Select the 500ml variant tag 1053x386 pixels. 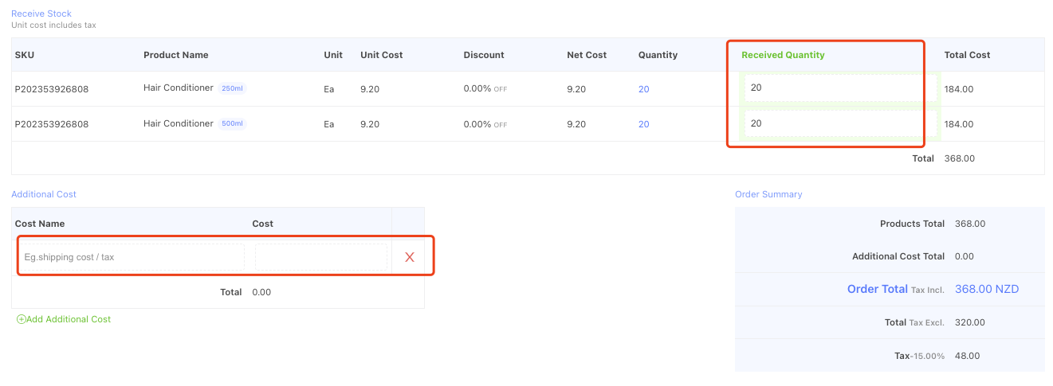point(232,123)
